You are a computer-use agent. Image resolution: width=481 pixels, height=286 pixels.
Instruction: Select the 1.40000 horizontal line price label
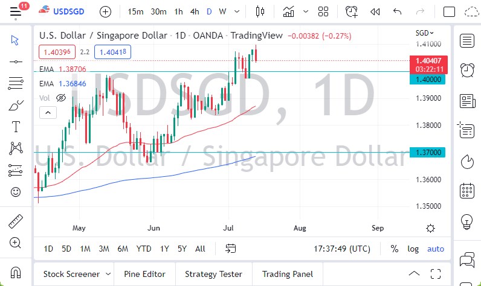[x=428, y=80]
